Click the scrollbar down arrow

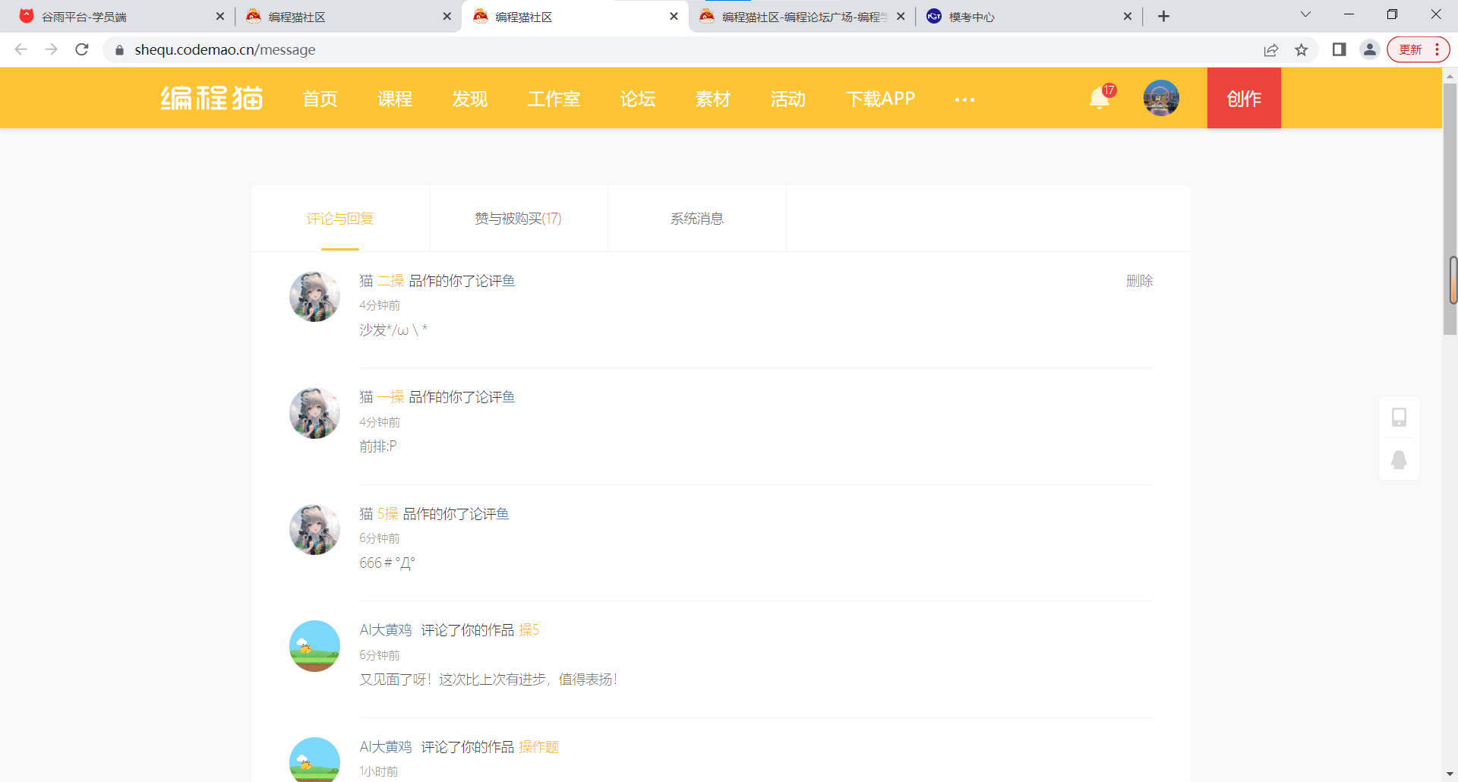pyautogui.click(x=1450, y=774)
